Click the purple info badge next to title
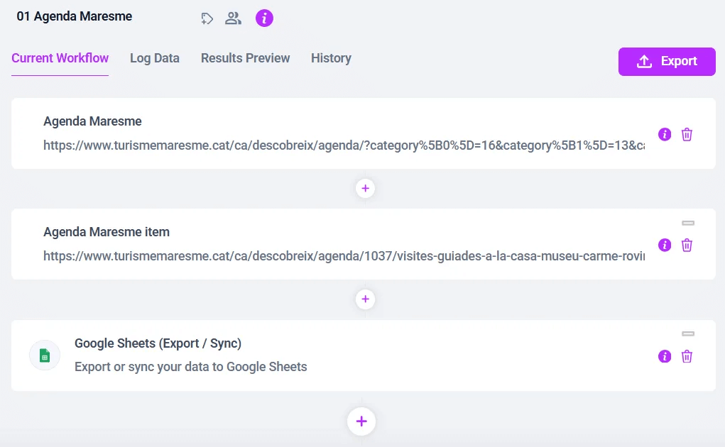The height and width of the screenshot is (447, 725). [264, 18]
